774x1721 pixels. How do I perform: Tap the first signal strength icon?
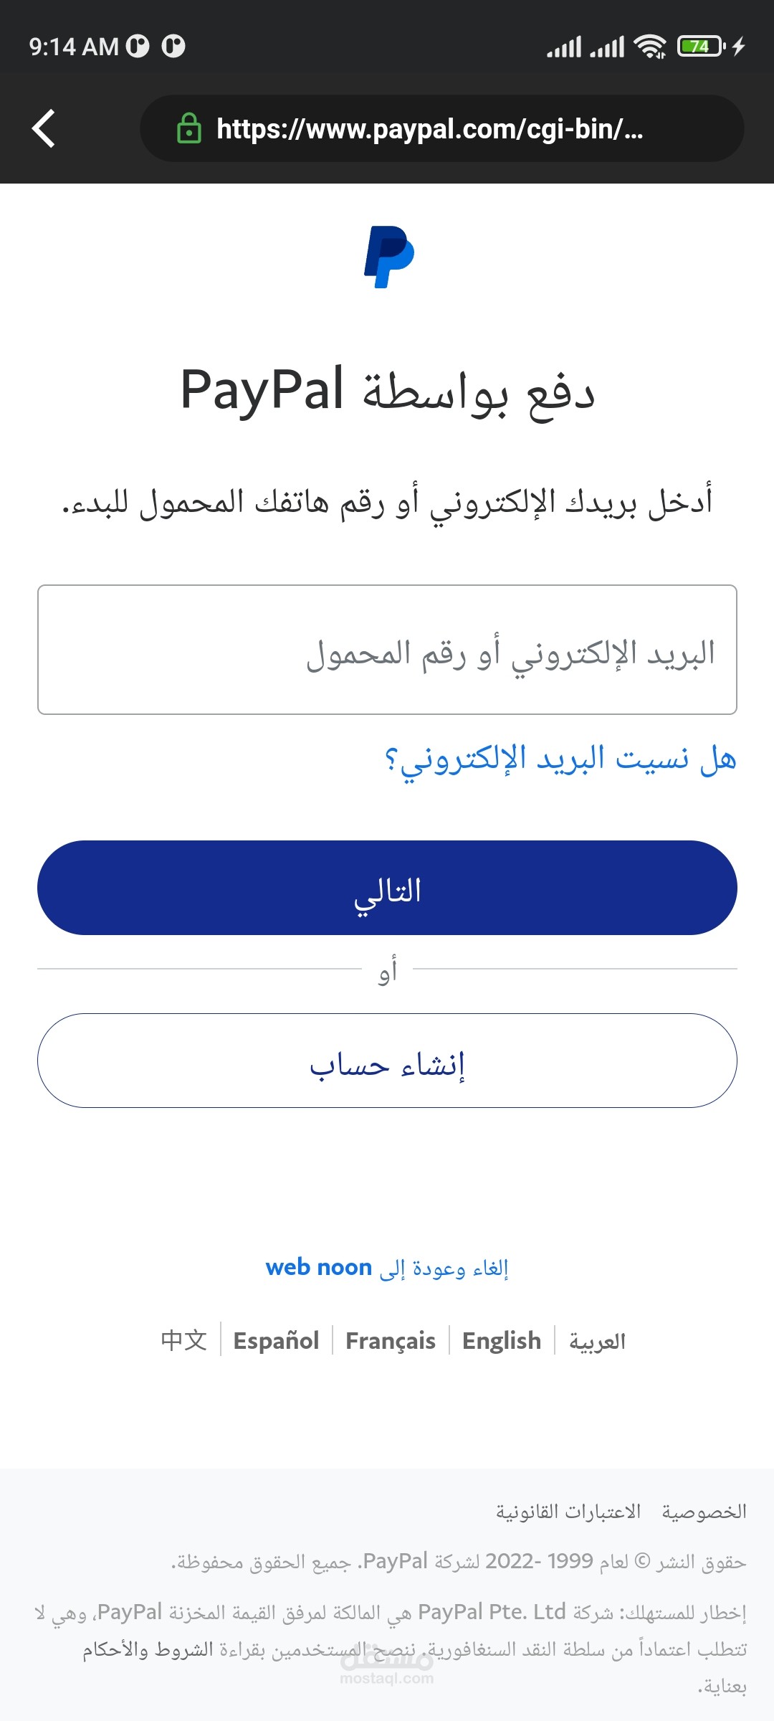pyautogui.click(x=564, y=47)
